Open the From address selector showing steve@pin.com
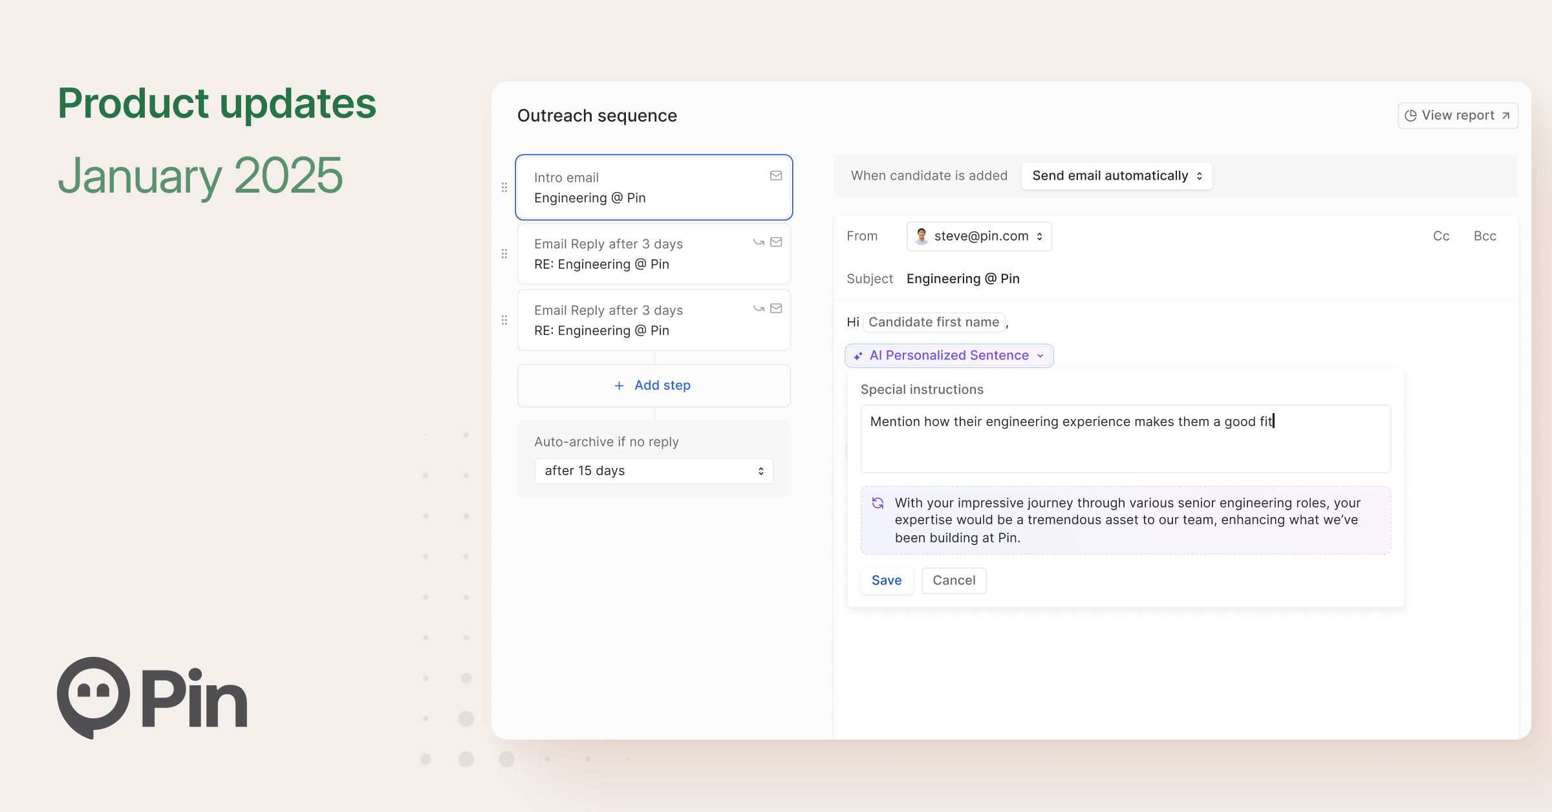 pos(978,236)
